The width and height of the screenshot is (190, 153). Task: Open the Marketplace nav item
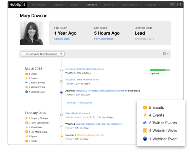point(129,4)
